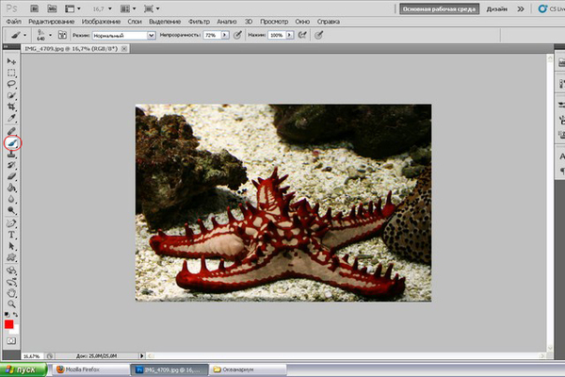Click the red foreground color swatch
Image resolution: width=565 pixels, height=377 pixels.
(x=9, y=324)
